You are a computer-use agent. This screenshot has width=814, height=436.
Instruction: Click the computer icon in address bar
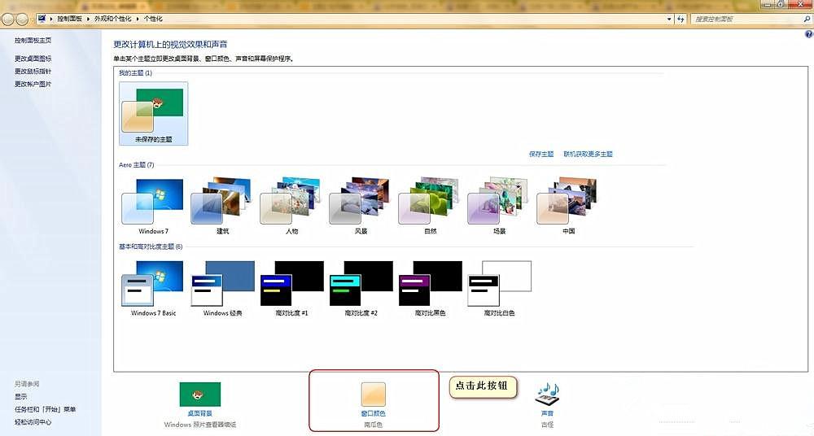42,19
